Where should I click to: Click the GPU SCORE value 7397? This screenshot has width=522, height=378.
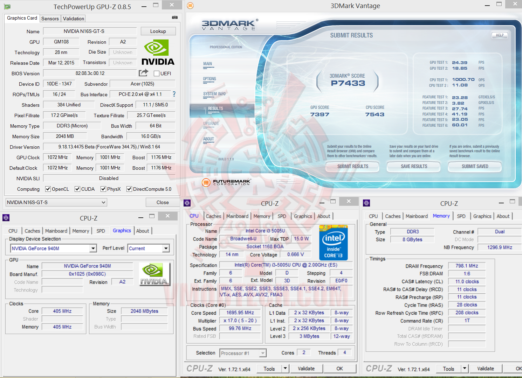(x=320, y=114)
